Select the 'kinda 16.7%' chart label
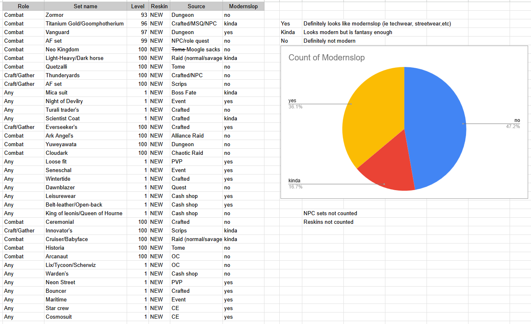This screenshot has height=324, width=531. 295,184
